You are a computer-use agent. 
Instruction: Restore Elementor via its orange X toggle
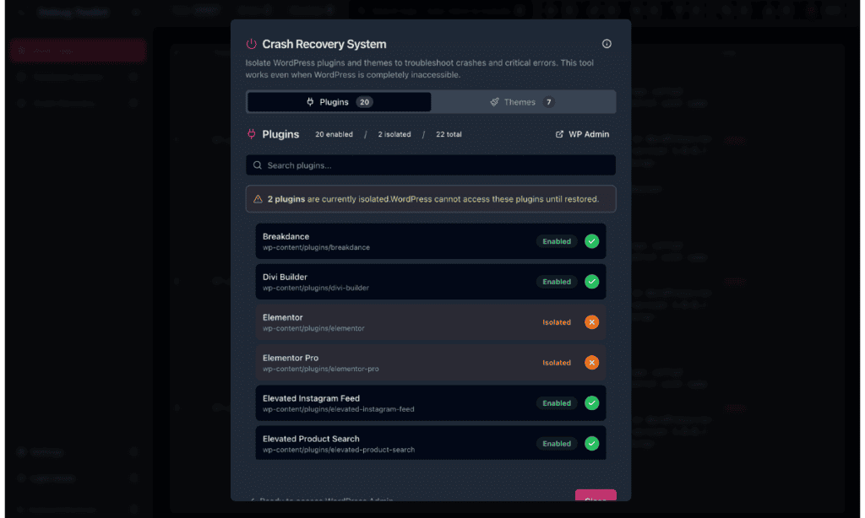[x=591, y=322]
